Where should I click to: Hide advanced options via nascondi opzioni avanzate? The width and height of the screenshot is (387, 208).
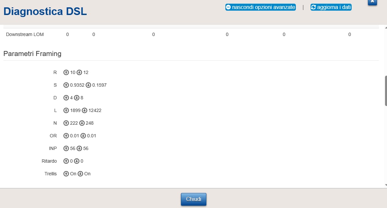pos(260,7)
